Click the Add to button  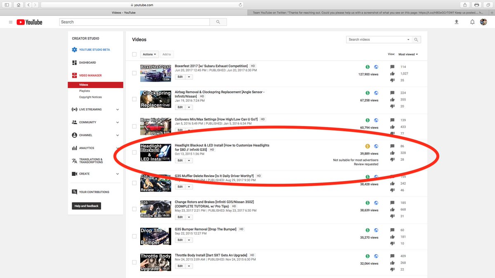167,54
